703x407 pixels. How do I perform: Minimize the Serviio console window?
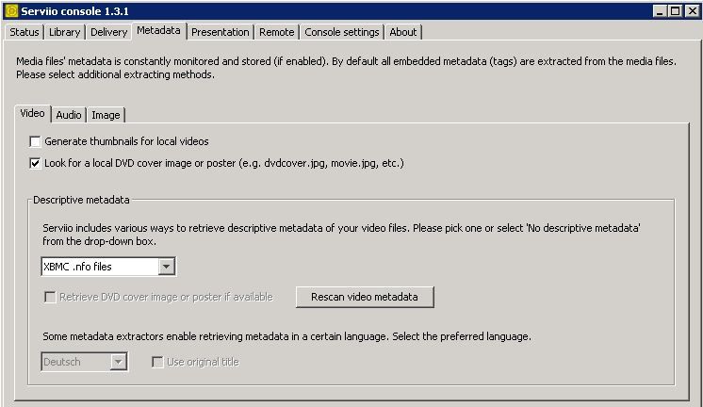pyautogui.click(x=660, y=10)
